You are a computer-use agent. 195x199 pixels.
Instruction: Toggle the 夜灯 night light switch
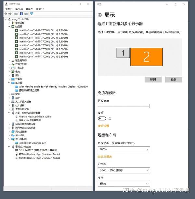click(x=102, y=119)
